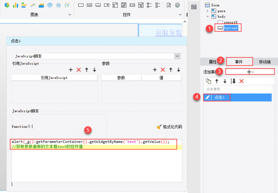
Task: Add a new parameter row
Action: [155, 70]
